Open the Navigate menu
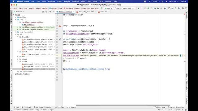198x111 pixels. [52, 2]
